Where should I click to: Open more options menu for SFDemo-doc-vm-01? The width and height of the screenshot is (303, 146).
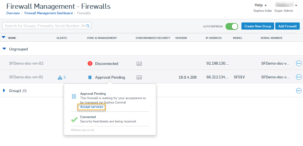click(299, 77)
